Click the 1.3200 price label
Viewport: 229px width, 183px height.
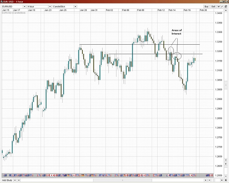coord(219,51)
